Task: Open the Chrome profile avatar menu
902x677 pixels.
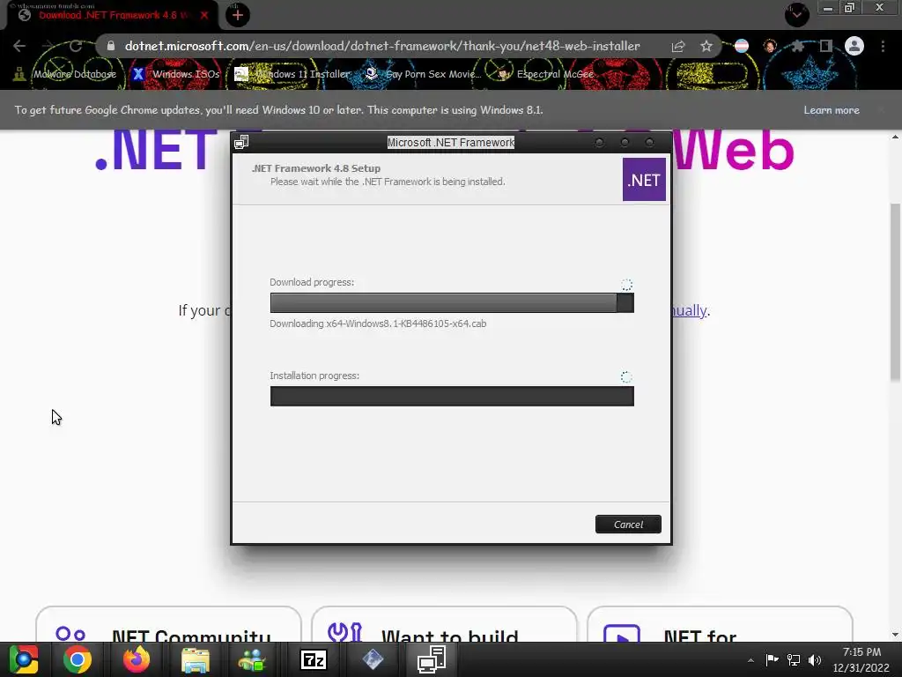Action: pyautogui.click(x=854, y=46)
